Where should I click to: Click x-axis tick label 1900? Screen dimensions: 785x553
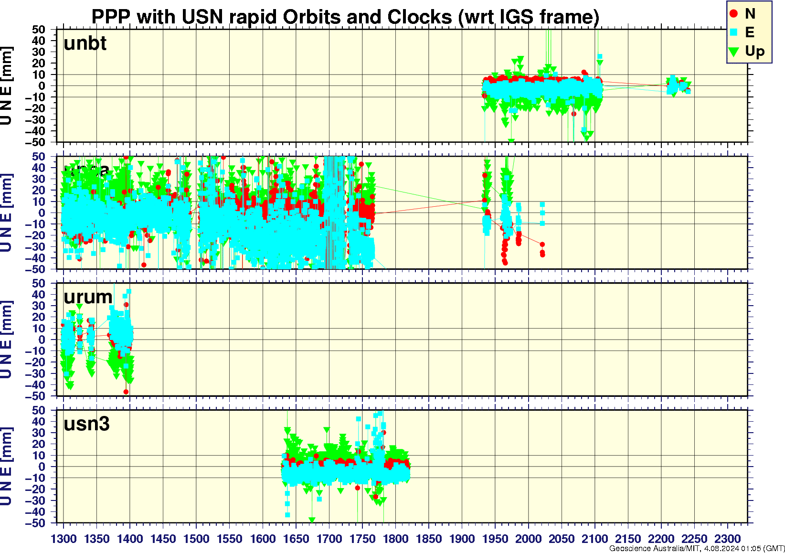[x=462, y=539]
